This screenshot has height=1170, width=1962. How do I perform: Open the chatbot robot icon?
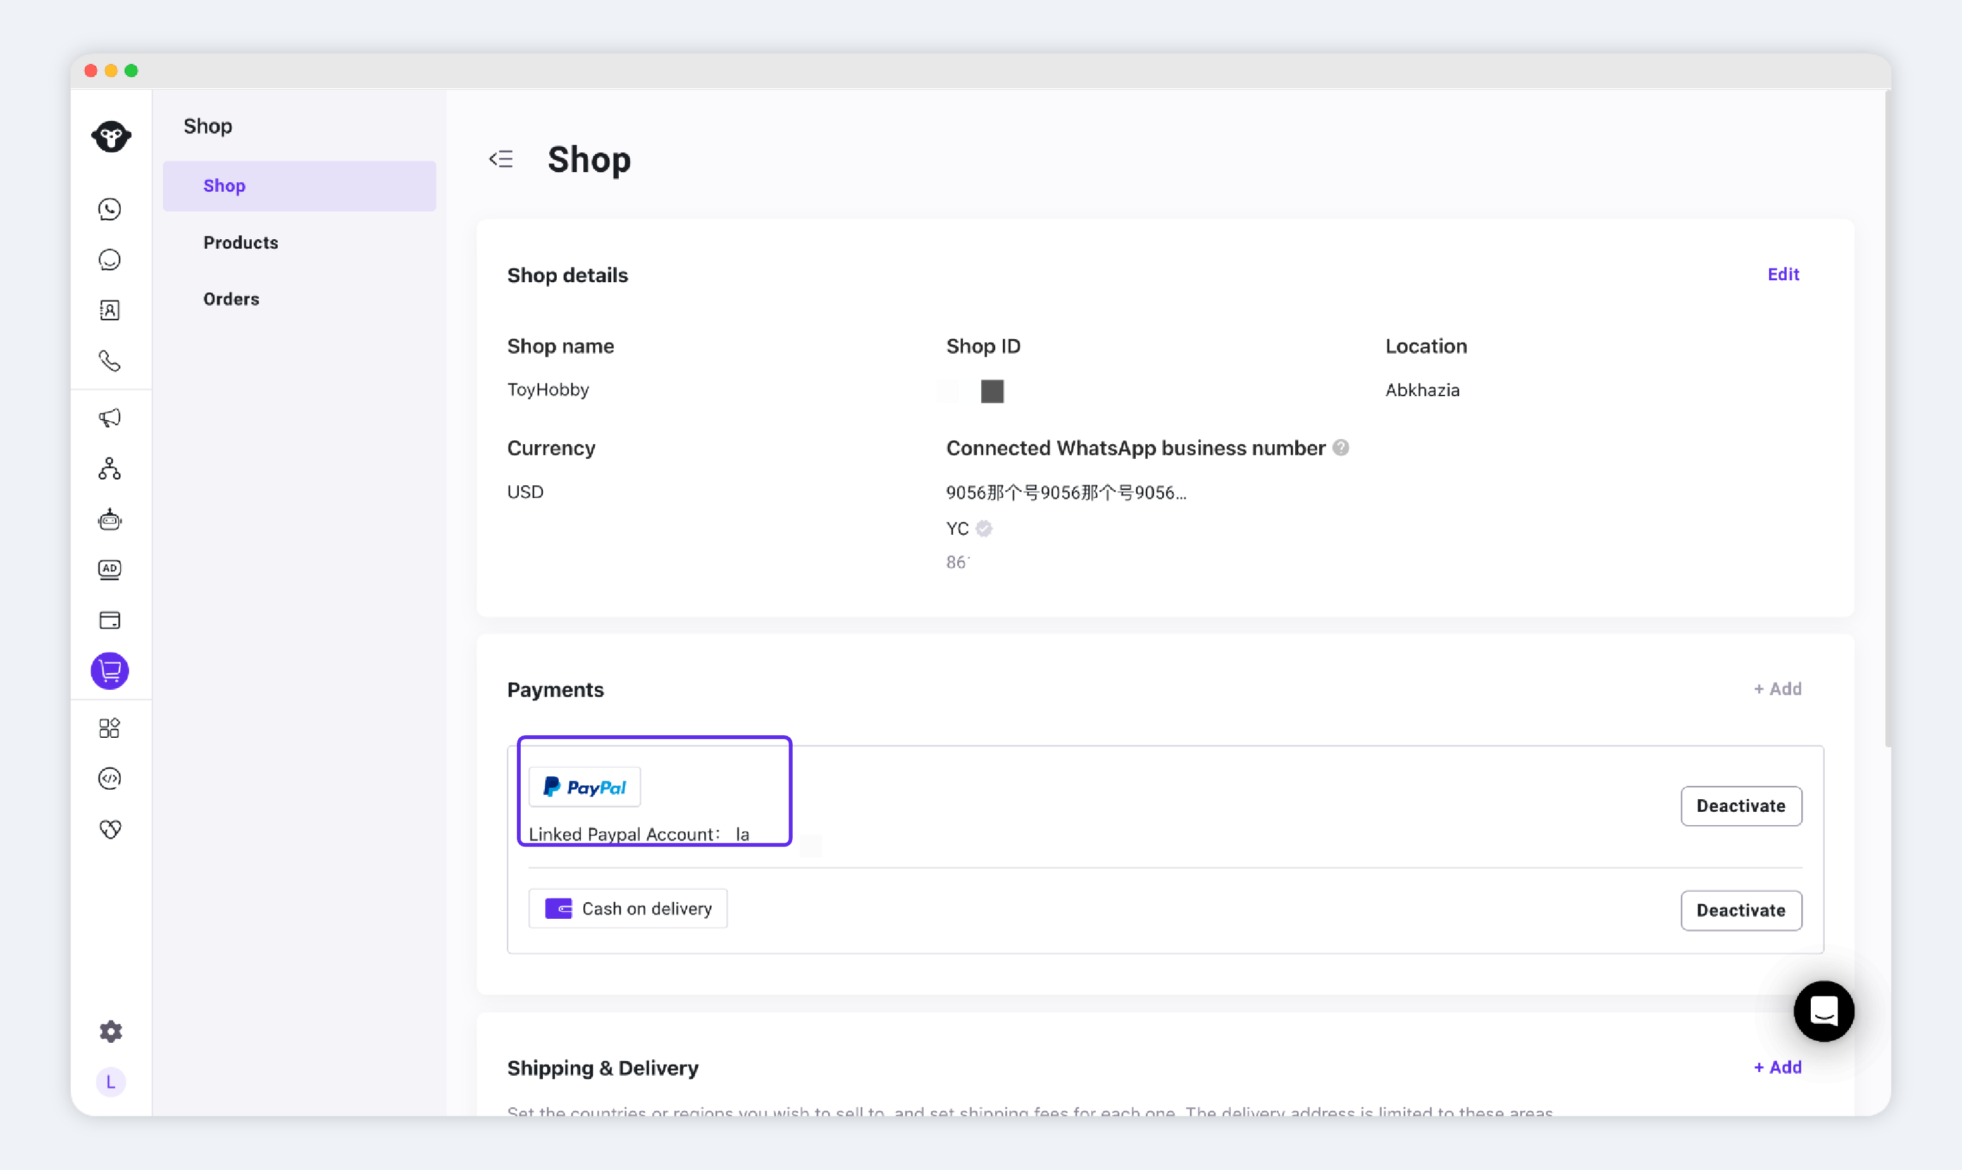pos(109,519)
